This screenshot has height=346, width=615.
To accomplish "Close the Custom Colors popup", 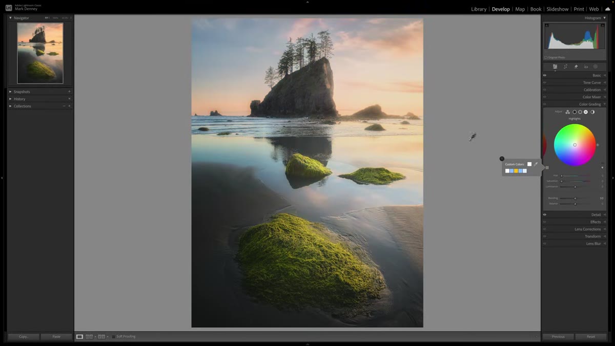I will (502, 159).
